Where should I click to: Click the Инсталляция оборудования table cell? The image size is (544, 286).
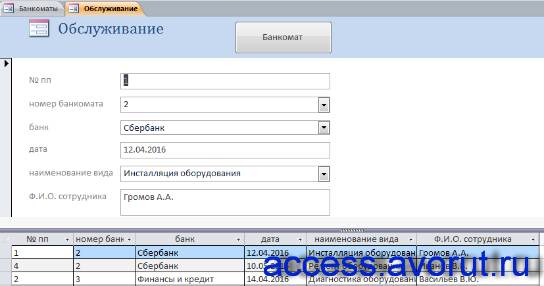tap(362, 252)
